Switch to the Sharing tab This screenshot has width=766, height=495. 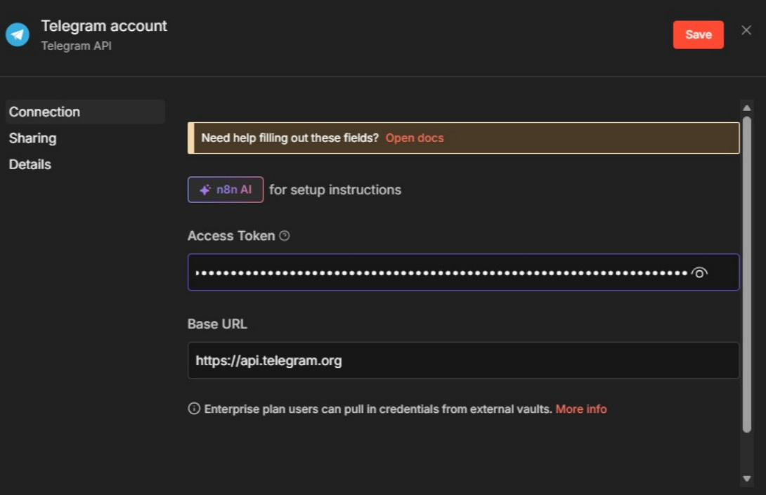pyautogui.click(x=33, y=138)
